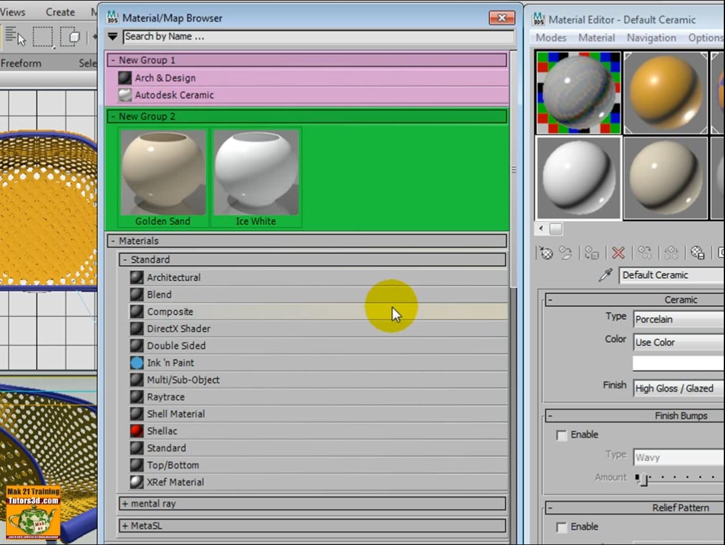This screenshot has height=545, width=725.
Task: Open ceramic Type dropdown showing Porcelain
Action: point(679,319)
